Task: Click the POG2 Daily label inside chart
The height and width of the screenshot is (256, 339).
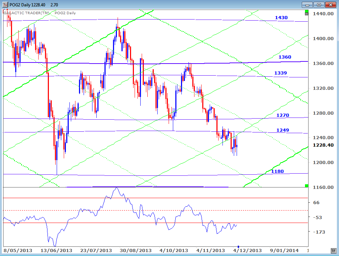Action: (x=65, y=13)
